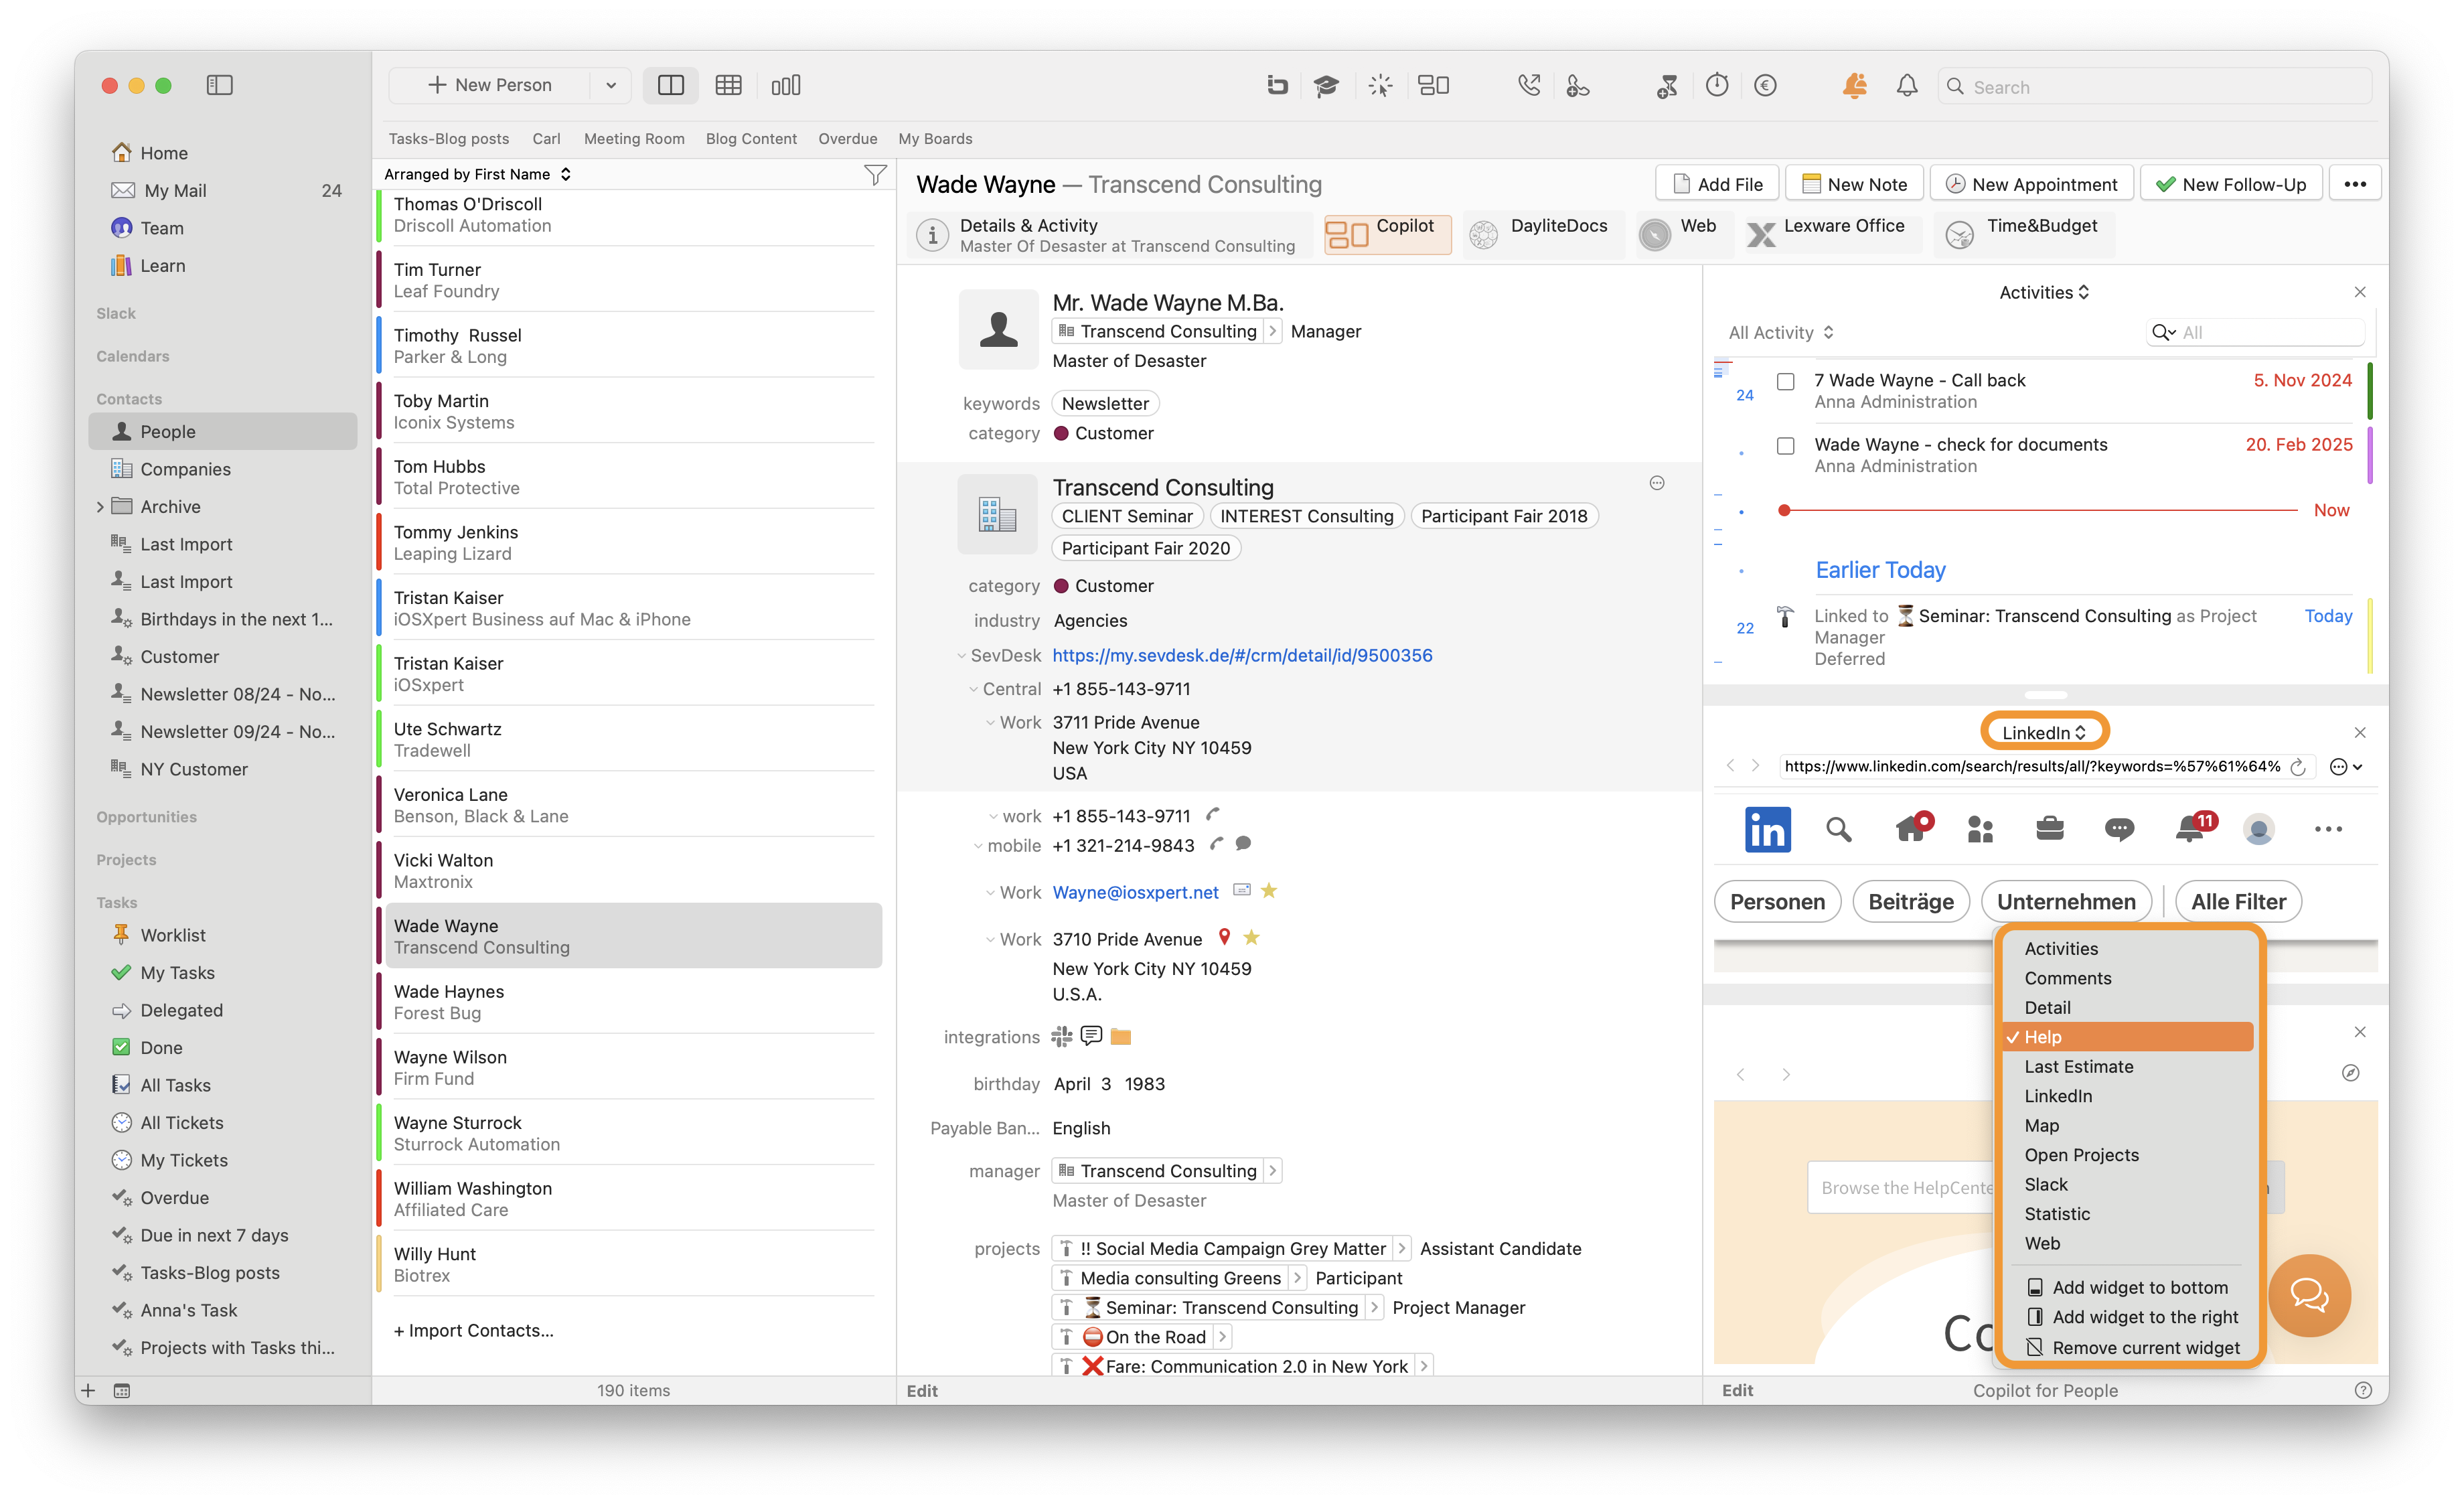
Task: Click the euro currency toolbar icon
Action: coord(1765,85)
